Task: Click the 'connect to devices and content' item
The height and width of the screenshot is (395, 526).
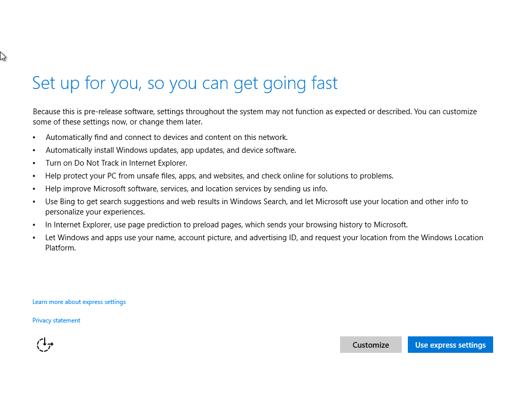Action: click(x=166, y=137)
